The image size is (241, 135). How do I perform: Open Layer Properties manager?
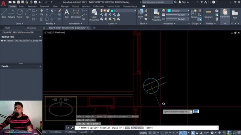[94, 15]
